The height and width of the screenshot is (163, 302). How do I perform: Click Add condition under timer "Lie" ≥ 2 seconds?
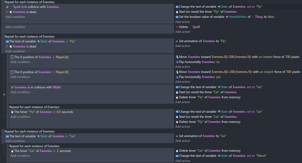20,156
